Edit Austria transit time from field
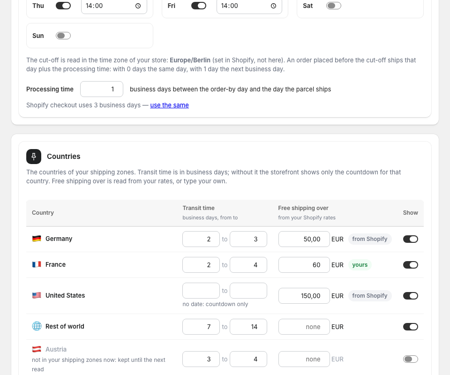450x375 pixels. pyautogui.click(x=201, y=359)
